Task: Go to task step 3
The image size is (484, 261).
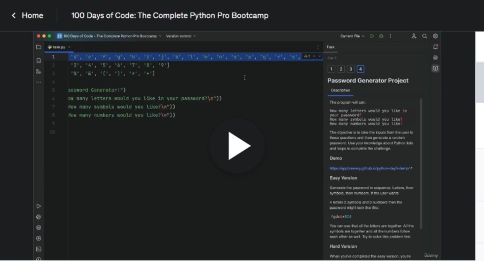Action: [351, 69]
